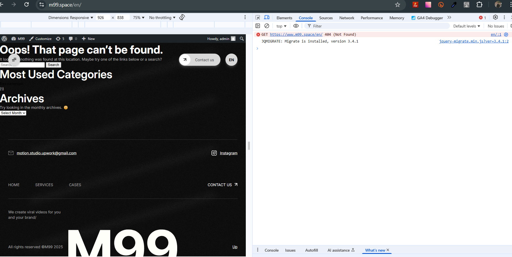Open the Howdy, admin account menu

point(221,39)
